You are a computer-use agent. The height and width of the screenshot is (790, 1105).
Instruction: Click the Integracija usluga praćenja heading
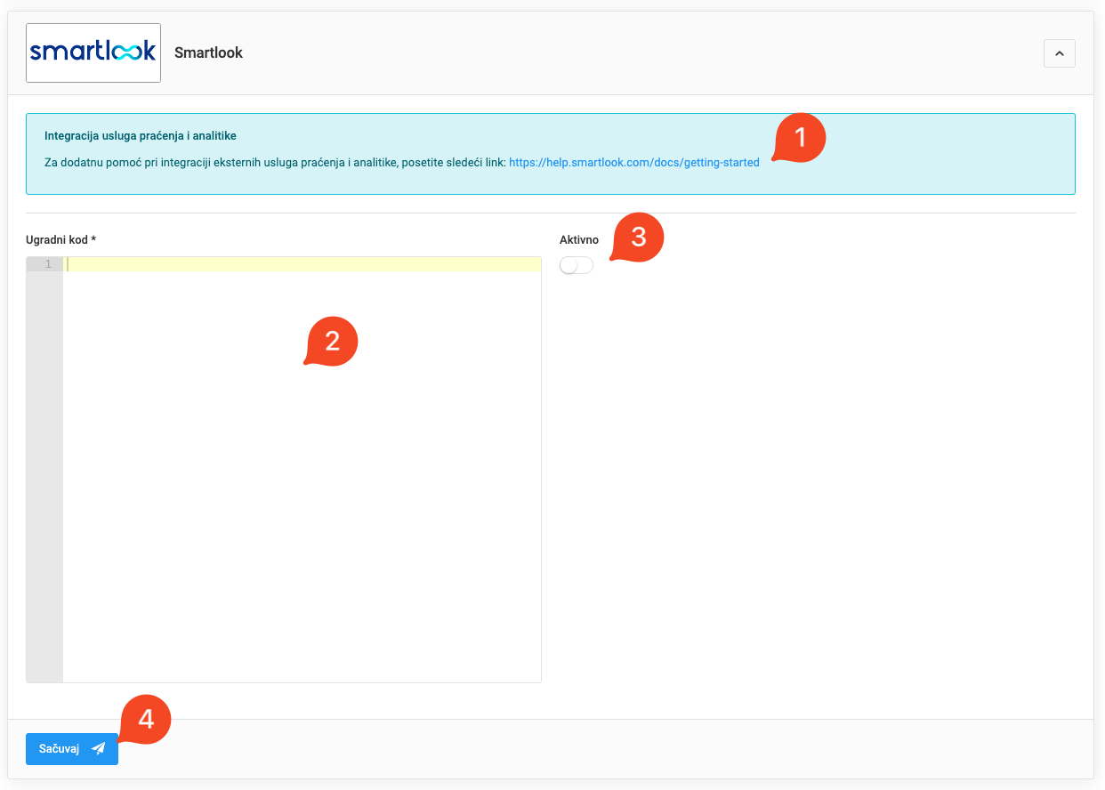tap(140, 136)
